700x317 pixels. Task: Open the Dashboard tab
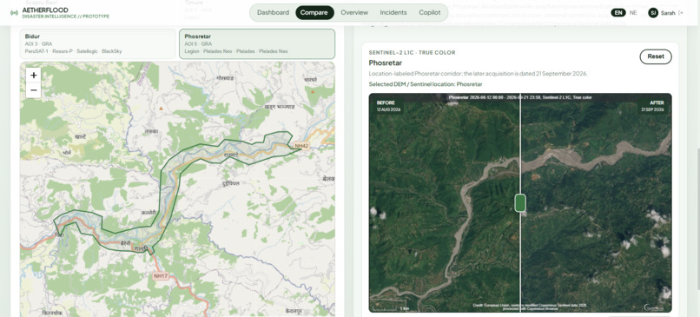(x=273, y=12)
